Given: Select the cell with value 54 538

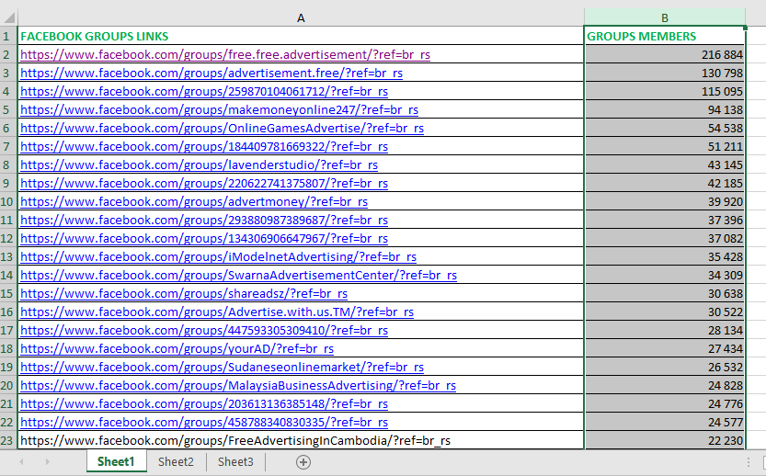Looking at the screenshot, I should (x=664, y=129).
